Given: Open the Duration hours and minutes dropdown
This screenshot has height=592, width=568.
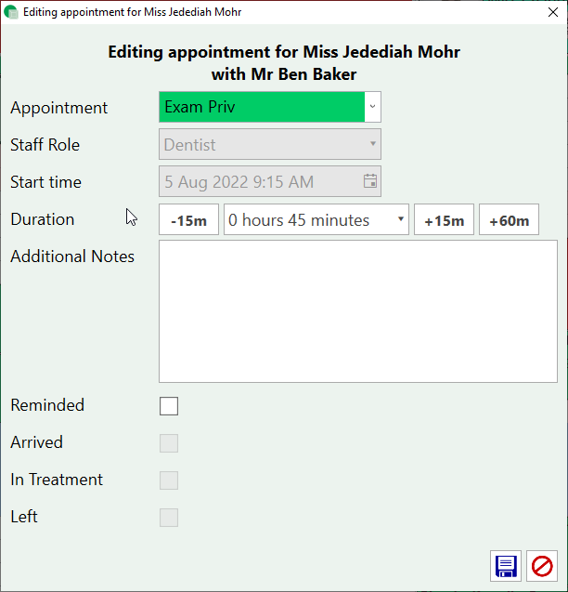Looking at the screenshot, I should (316, 220).
